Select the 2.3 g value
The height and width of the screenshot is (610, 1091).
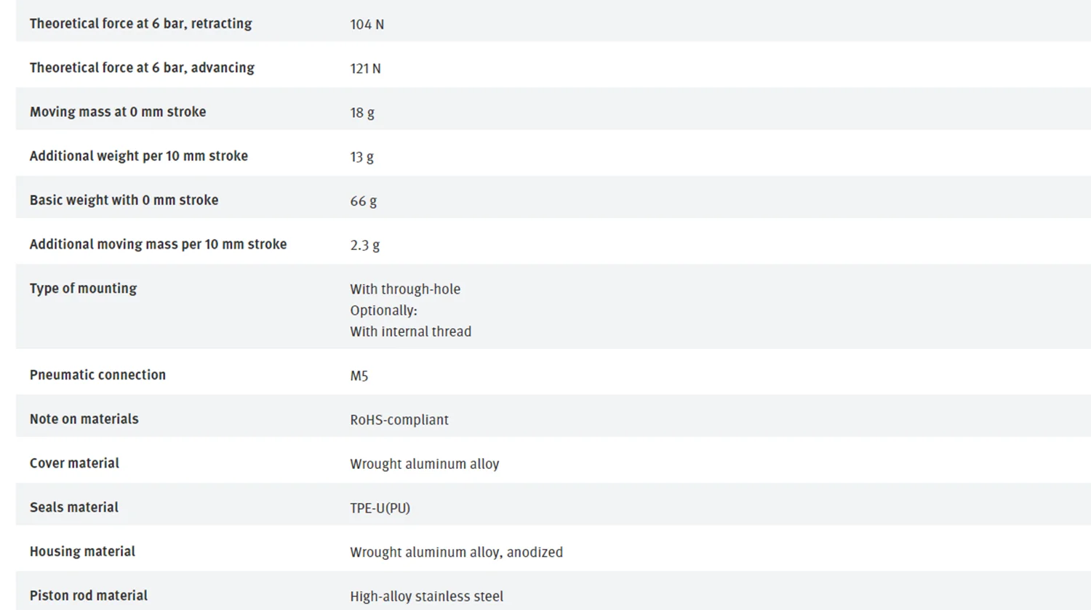[x=364, y=246]
